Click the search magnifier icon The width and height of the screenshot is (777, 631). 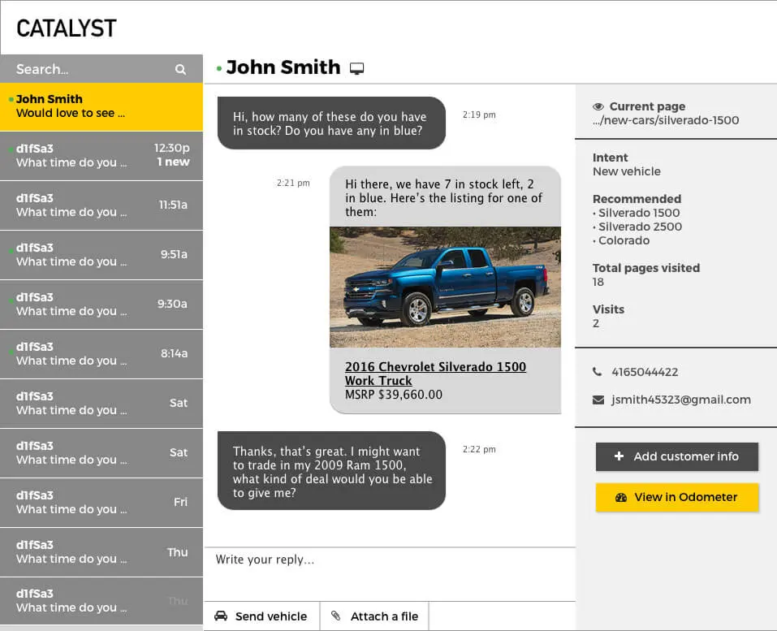[x=181, y=69]
